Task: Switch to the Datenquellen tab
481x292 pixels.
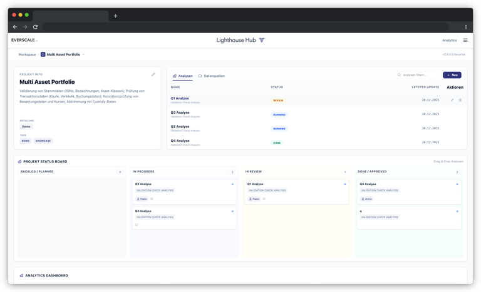Action: coord(212,76)
